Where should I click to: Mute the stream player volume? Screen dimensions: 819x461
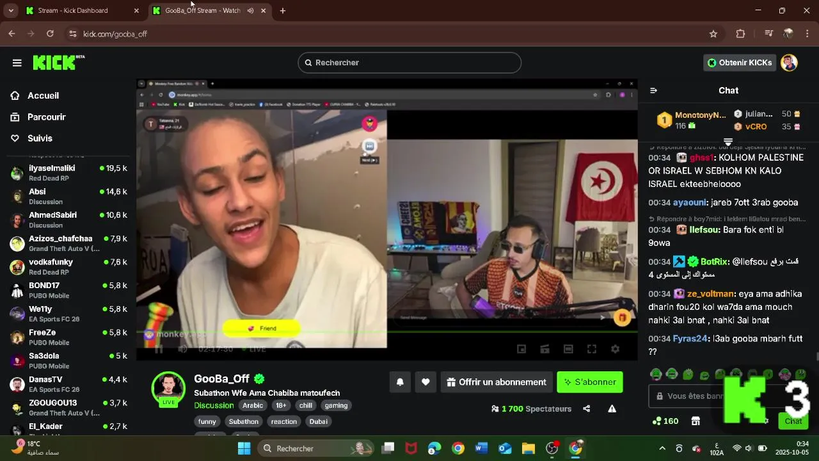[x=182, y=349]
